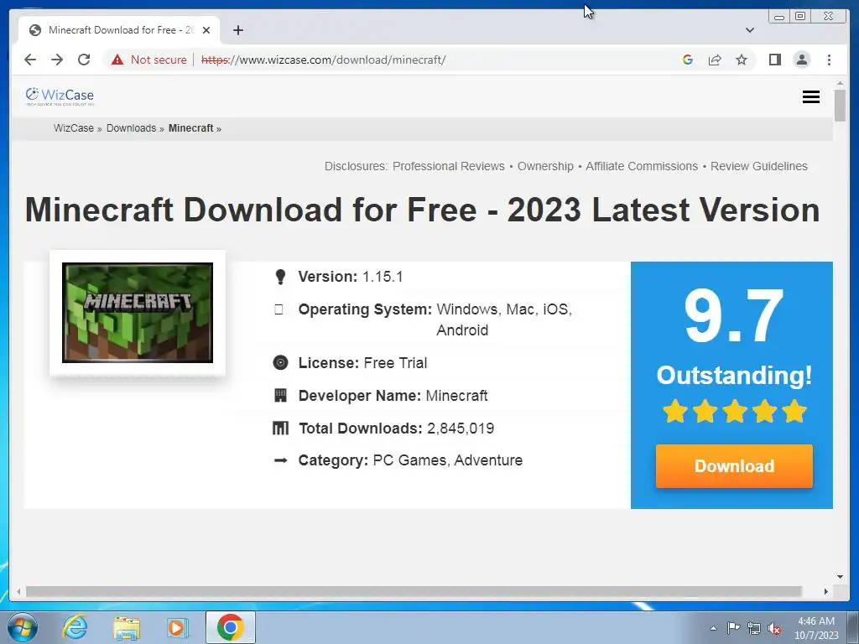Screen dimensions: 859x644
Task: Click the License disc icon
Action: pyautogui.click(x=280, y=362)
